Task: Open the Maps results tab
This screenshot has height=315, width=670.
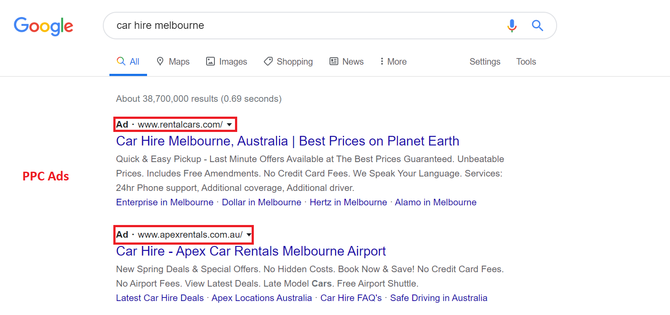Action: point(173,62)
